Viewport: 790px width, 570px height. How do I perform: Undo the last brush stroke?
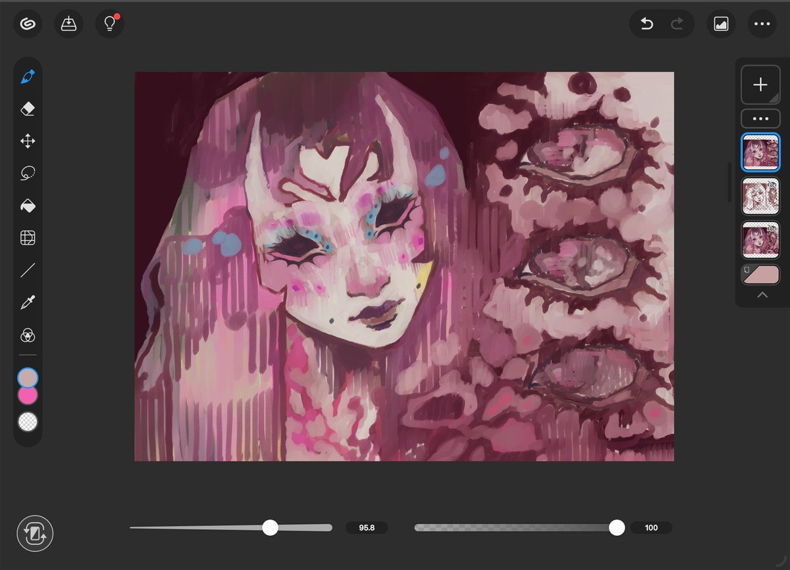[x=646, y=24]
